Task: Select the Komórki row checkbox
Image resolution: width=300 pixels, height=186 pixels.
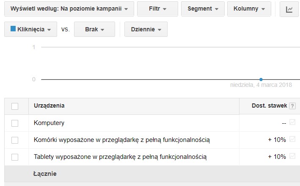Action: [15, 140]
